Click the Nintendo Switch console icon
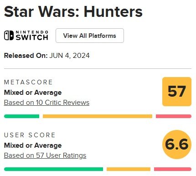This screenshot has height=176, width=196. tap(9, 36)
